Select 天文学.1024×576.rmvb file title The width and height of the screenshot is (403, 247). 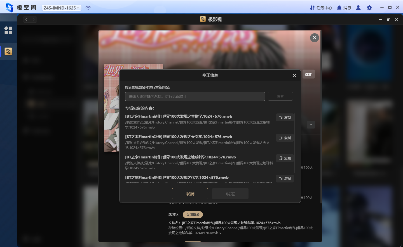pos(179,137)
